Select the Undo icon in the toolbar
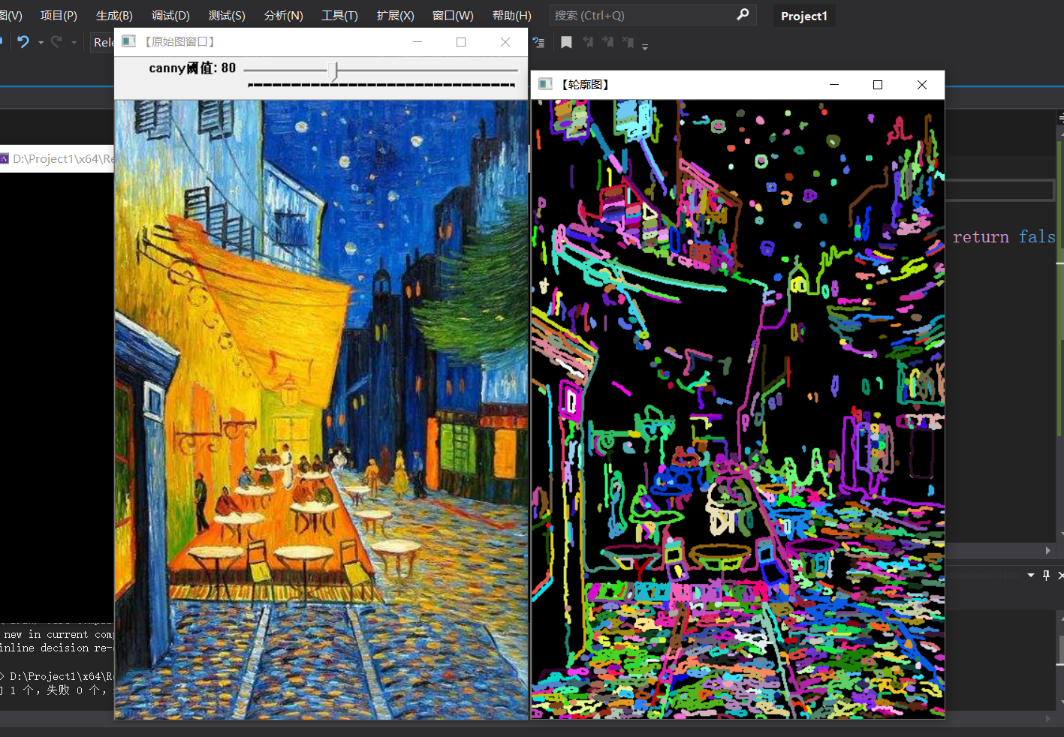Screen dimensions: 1064x737 (x=25, y=42)
